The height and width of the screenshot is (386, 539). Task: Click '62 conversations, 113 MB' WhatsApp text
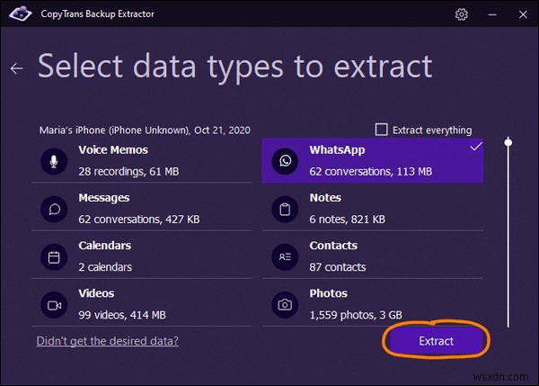(x=370, y=172)
